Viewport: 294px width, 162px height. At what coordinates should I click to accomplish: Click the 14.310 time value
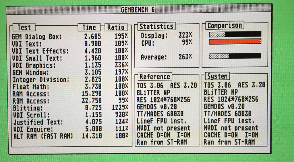click(x=92, y=136)
